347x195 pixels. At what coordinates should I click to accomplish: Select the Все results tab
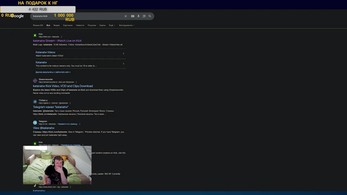tap(48, 25)
